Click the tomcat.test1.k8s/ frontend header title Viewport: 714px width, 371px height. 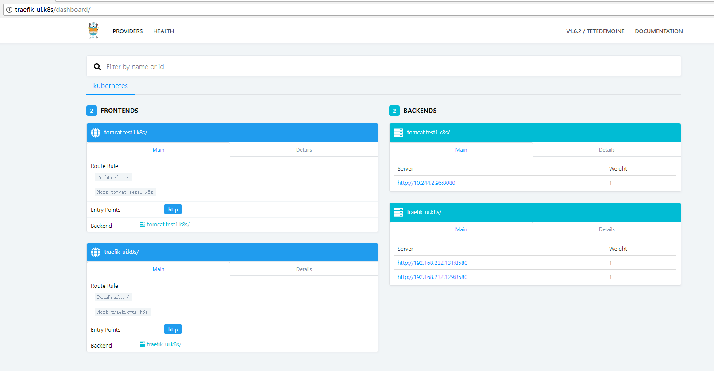coord(126,133)
